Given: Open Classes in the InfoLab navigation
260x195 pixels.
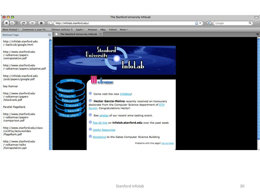Looking at the screenshot, I should (x=72, y=105).
